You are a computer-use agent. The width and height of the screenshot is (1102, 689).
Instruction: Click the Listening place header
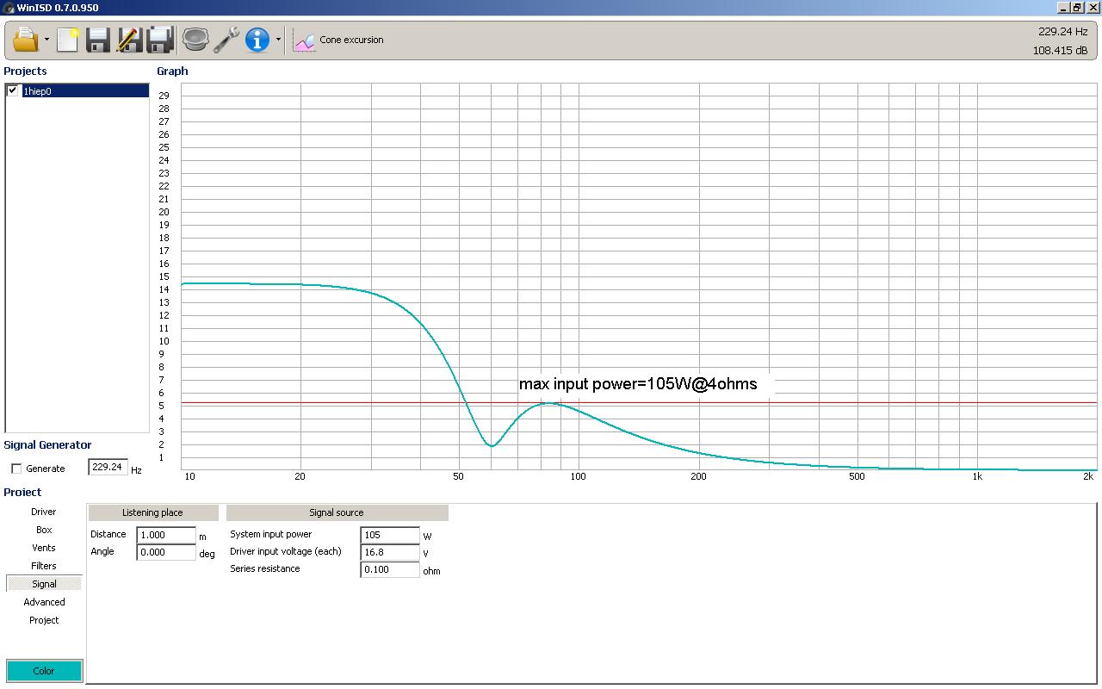pos(152,512)
